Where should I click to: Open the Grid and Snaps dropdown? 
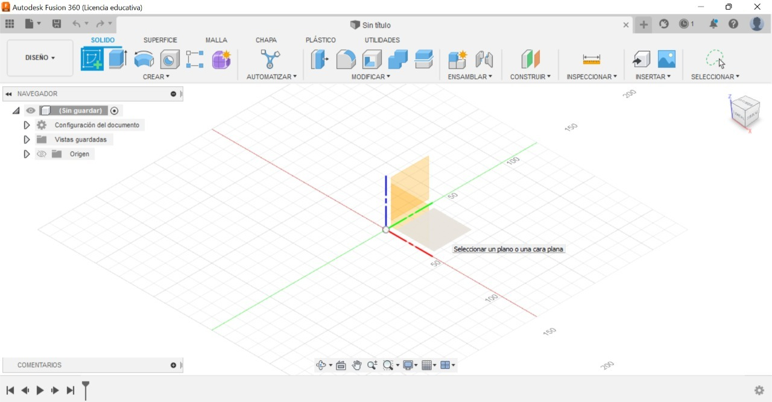429,365
